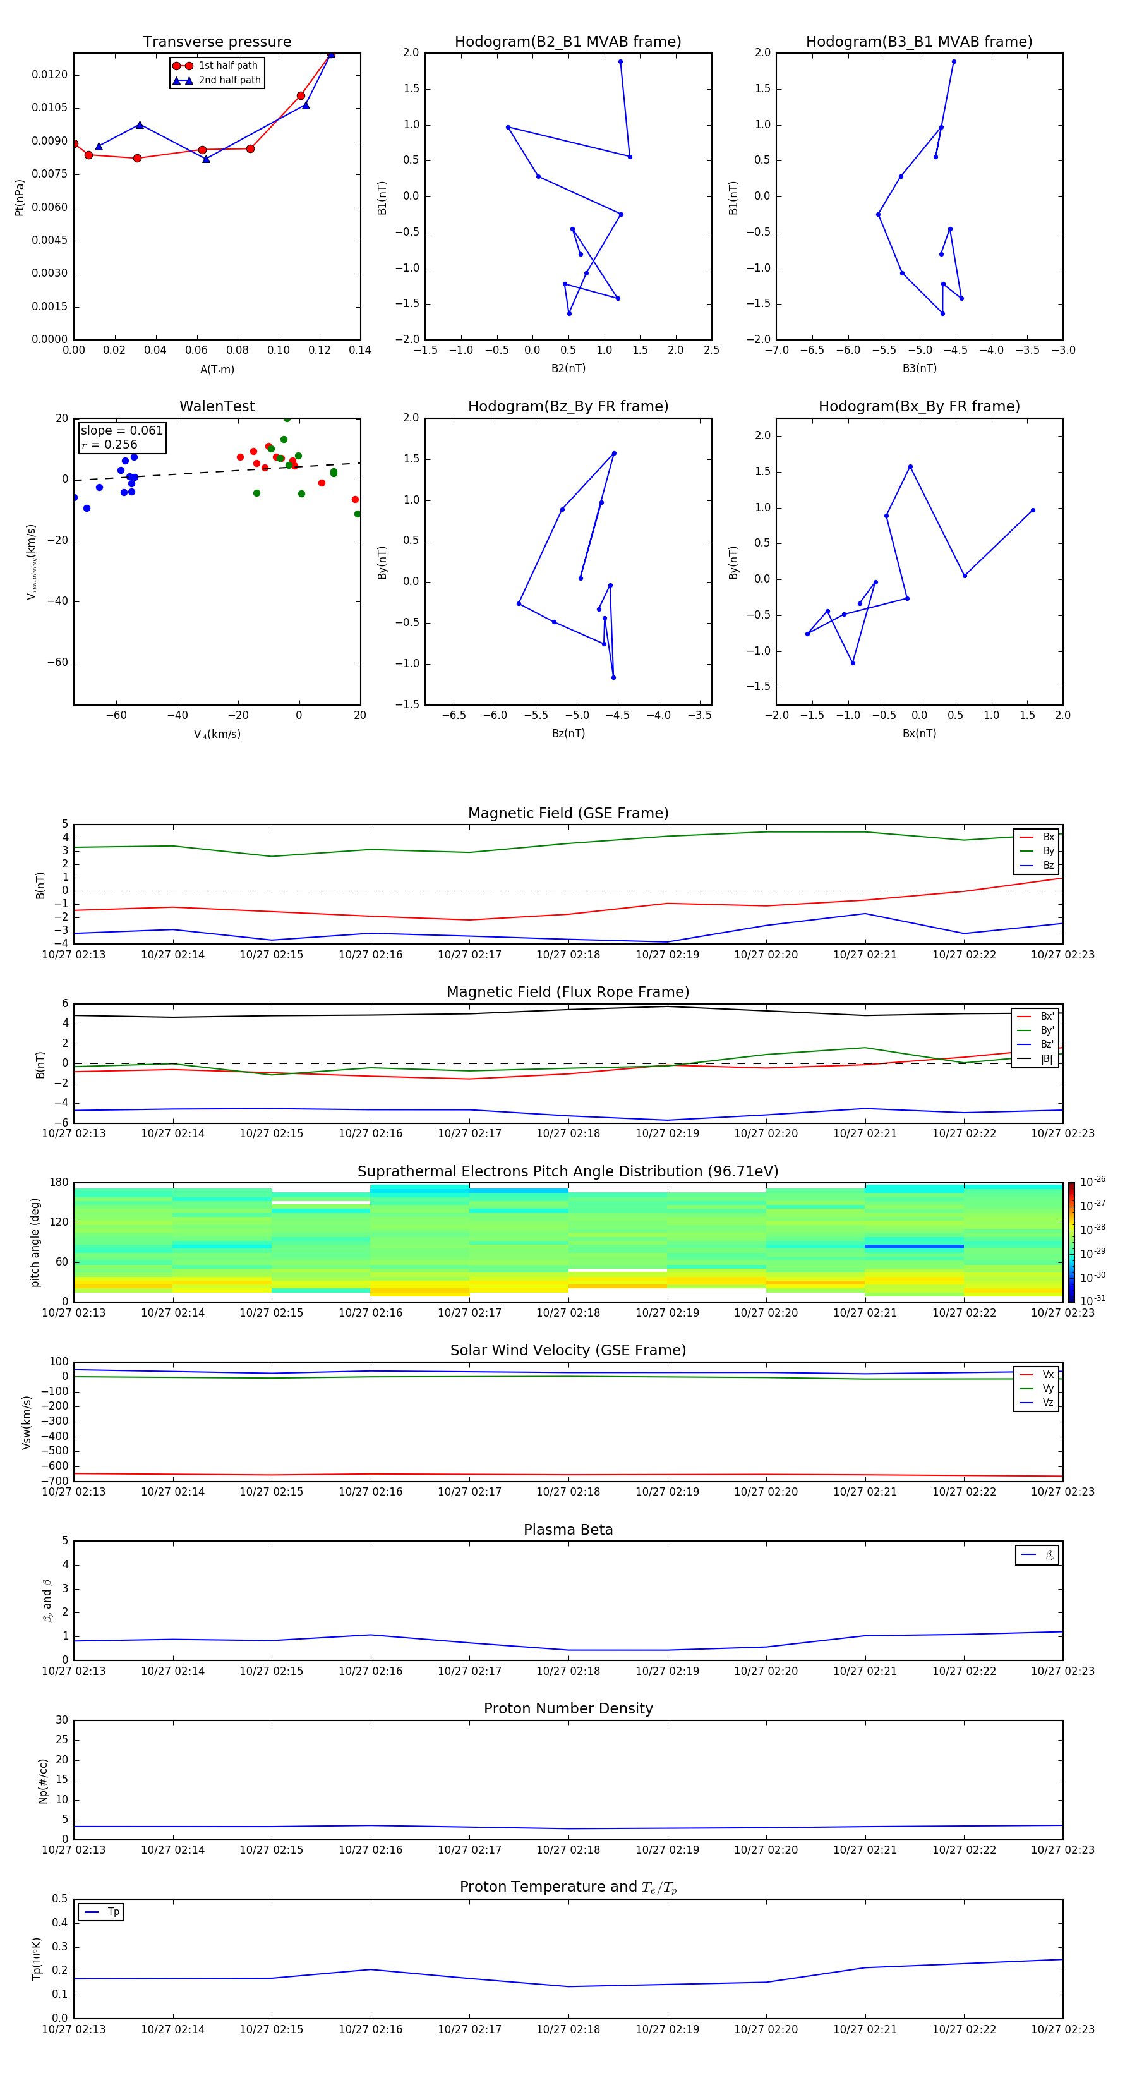Click the "Pt(nPa)" y-axis label
Image resolution: width=1137 pixels, height=2085 pixels.
(20, 196)
